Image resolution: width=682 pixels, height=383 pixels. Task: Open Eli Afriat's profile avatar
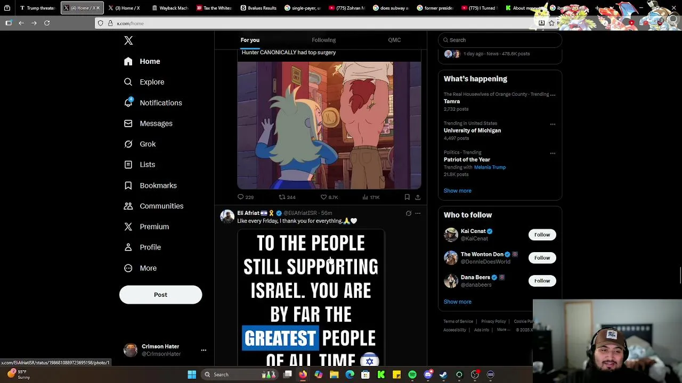(228, 216)
